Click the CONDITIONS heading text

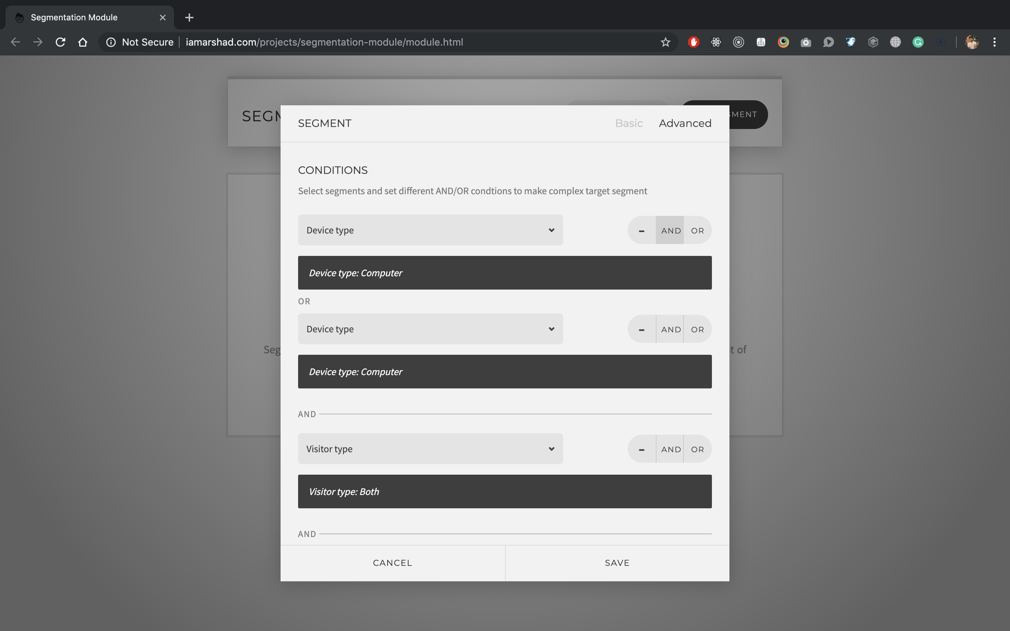click(332, 170)
